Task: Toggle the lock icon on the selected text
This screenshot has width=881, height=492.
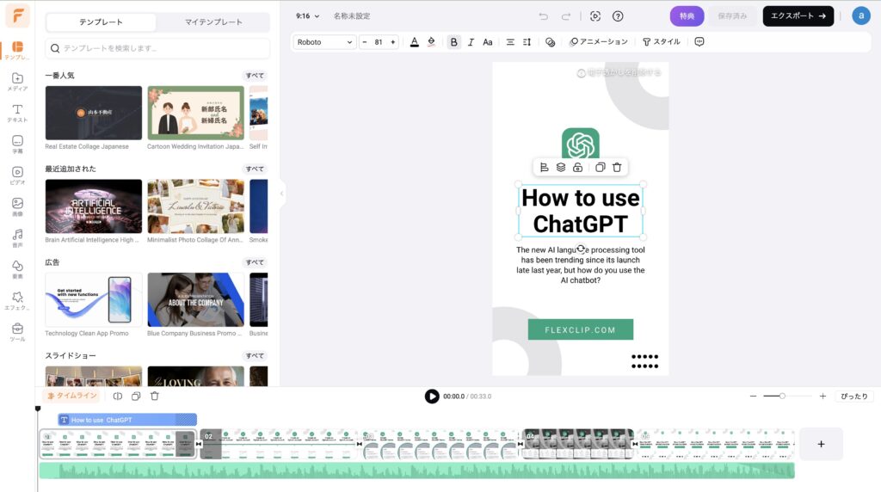Action: [578, 167]
